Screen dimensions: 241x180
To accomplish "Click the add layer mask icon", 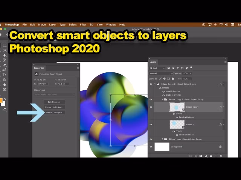I will (201, 156).
